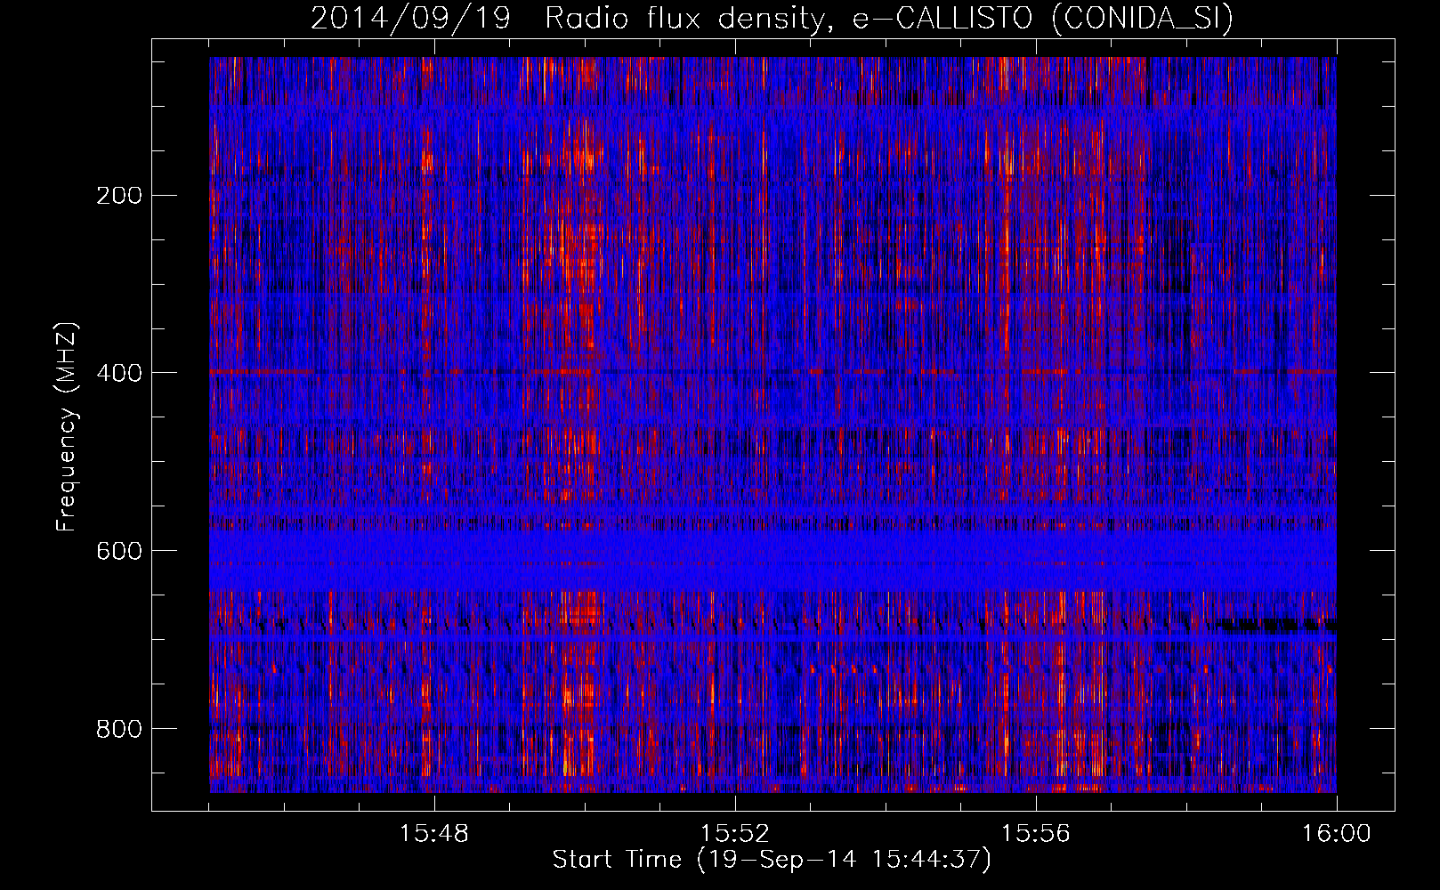The image size is (1440, 890).
Task: Click the 15:52 time tick label
Action: (735, 834)
